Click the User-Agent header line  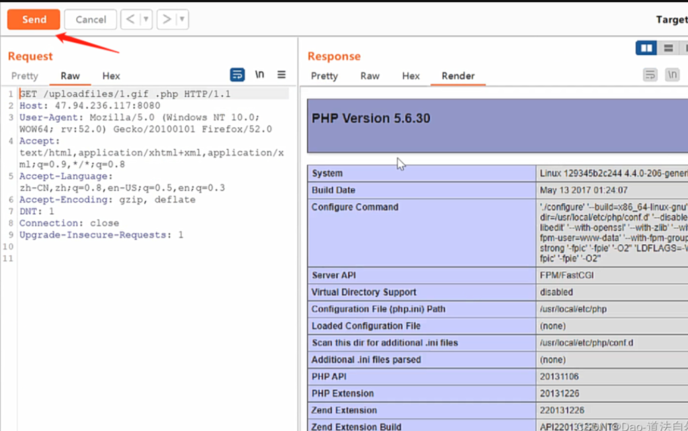coord(146,124)
